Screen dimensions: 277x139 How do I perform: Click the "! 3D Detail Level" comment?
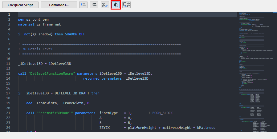click(x=35, y=49)
